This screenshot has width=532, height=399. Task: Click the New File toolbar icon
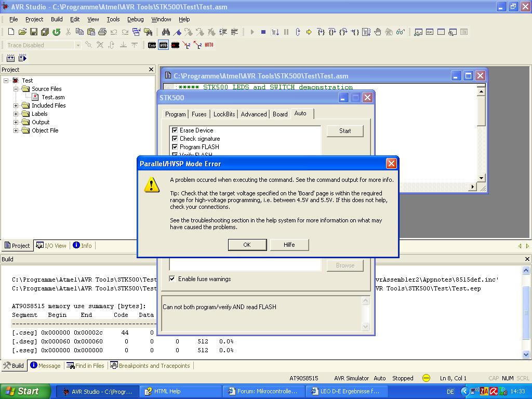(x=11, y=32)
